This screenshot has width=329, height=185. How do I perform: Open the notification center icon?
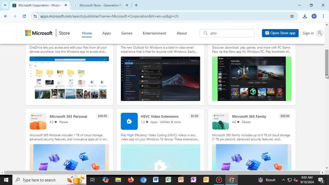(321, 180)
